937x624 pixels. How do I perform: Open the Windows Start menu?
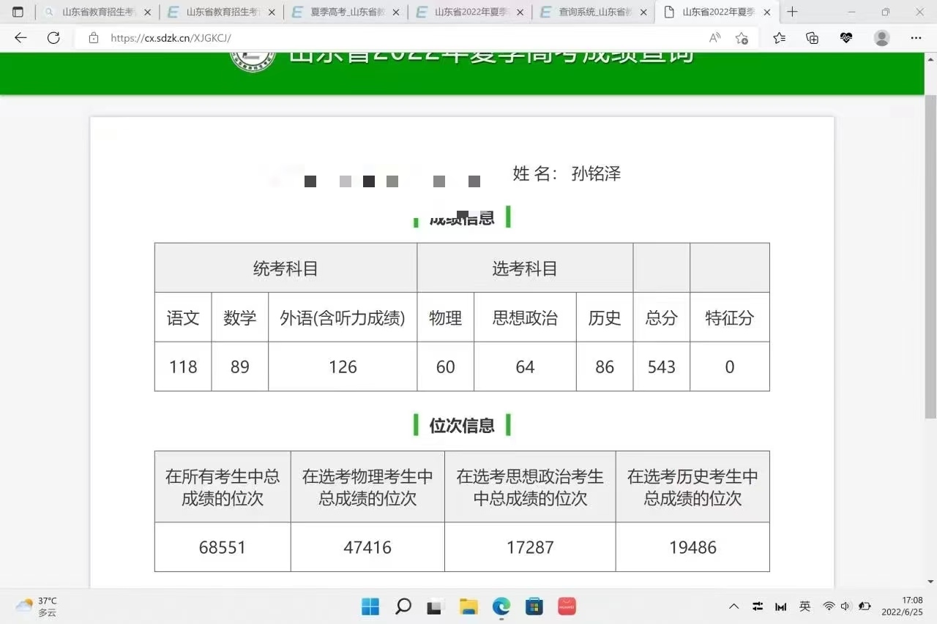[370, 606]
